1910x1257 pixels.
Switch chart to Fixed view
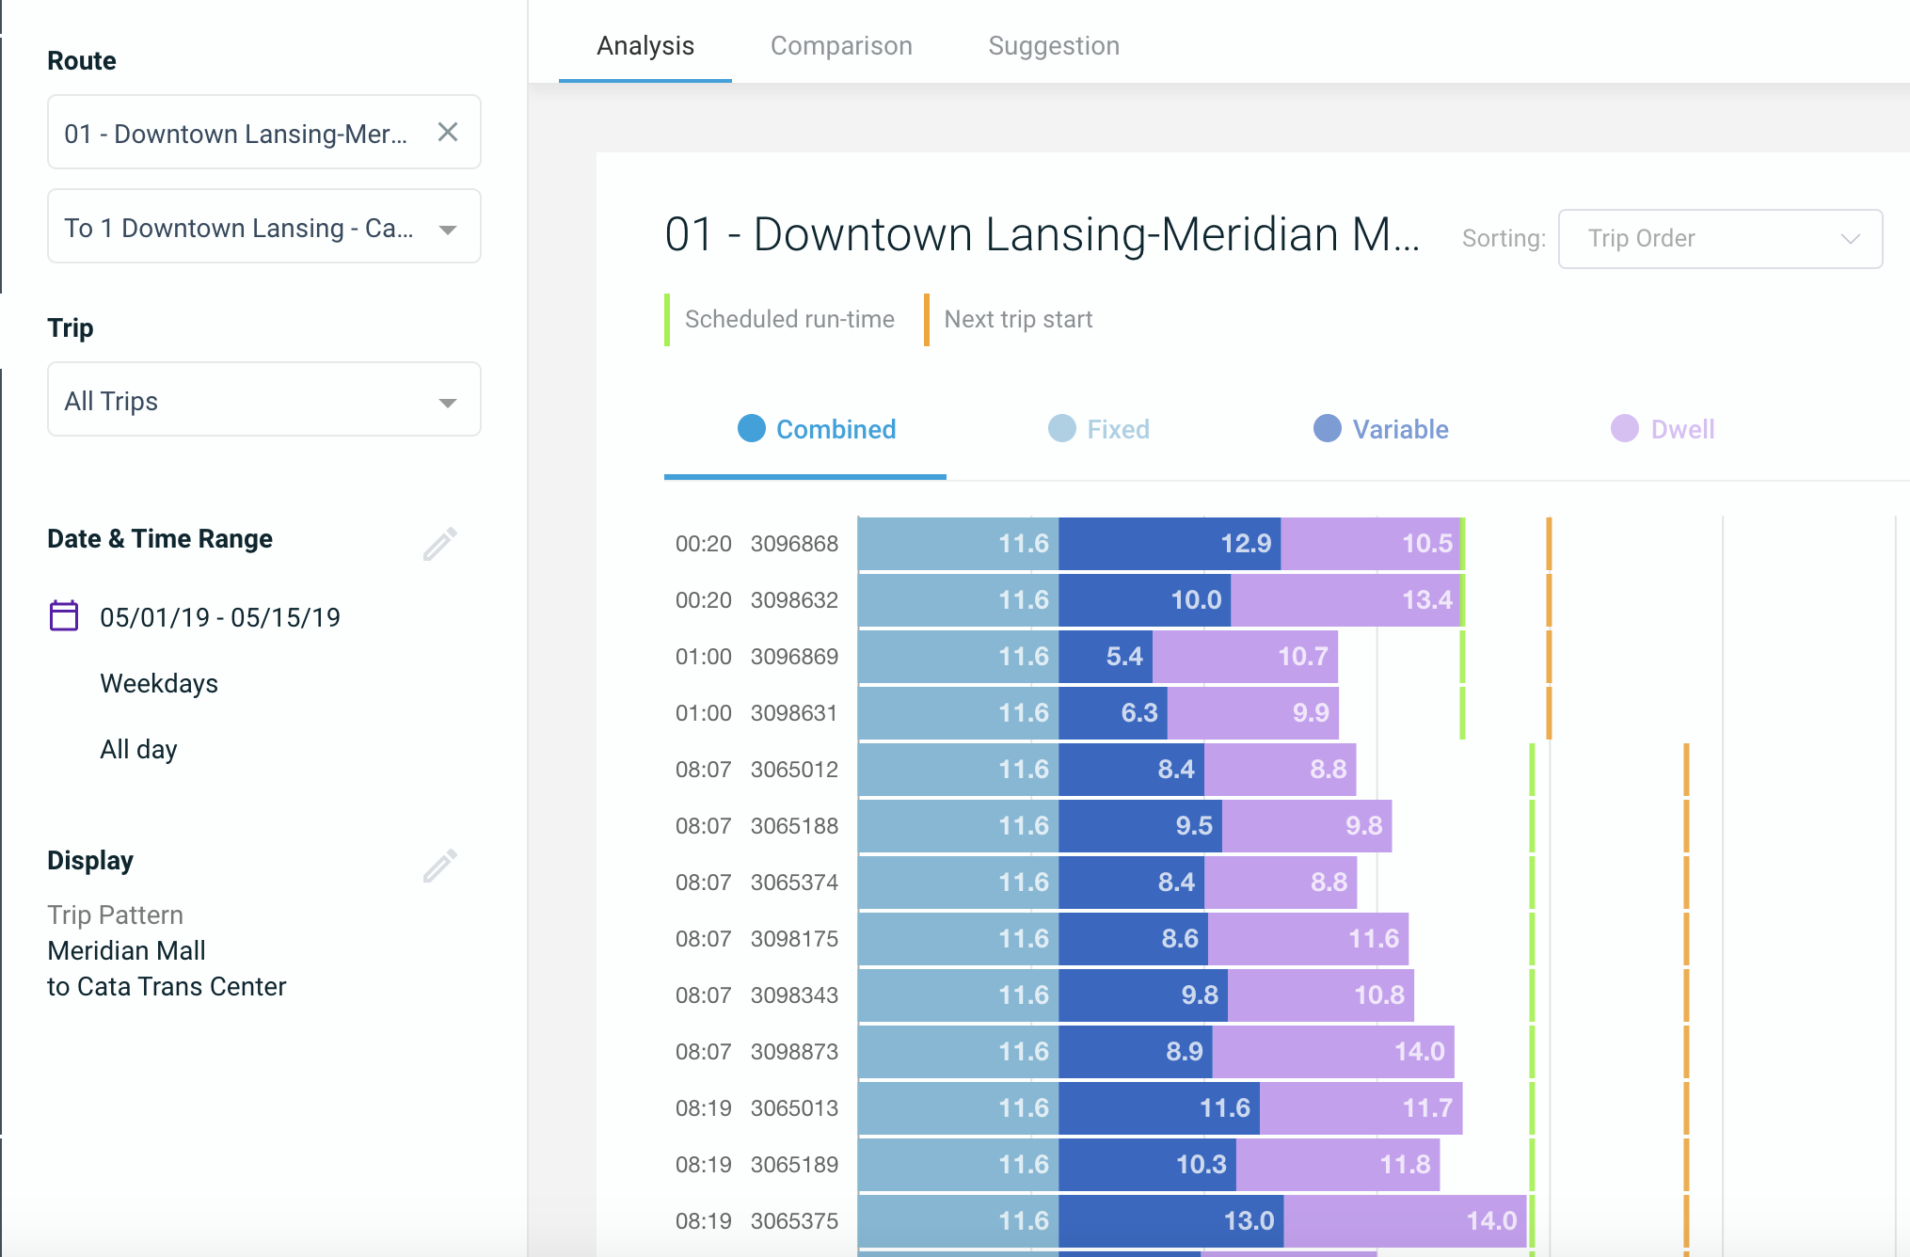1117,430
